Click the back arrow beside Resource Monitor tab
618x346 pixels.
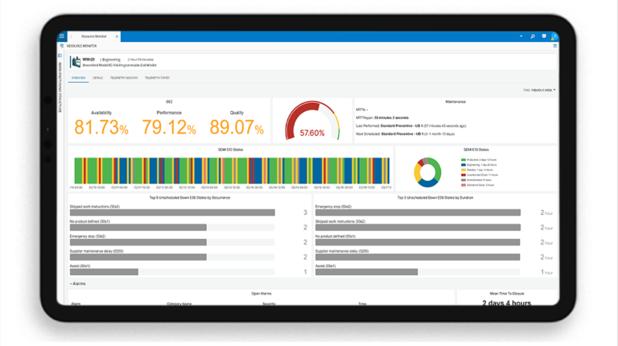tap(72, 36)
